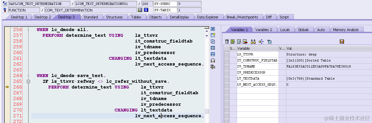The height and width of the screenshot is (123, 372).
Task: Click the maximize tool (full-screen) icon
Action: click(x=213, y=48)
